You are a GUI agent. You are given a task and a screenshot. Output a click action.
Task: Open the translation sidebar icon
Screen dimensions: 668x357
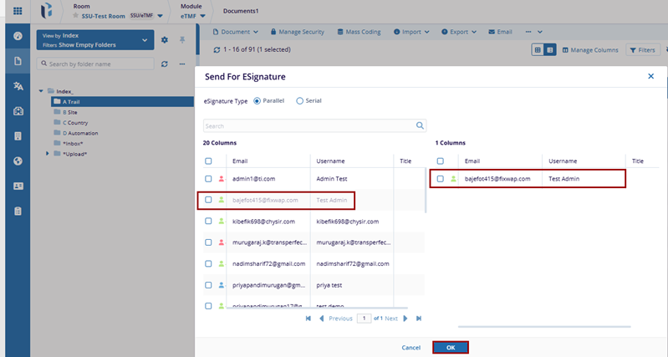[18, 86]
